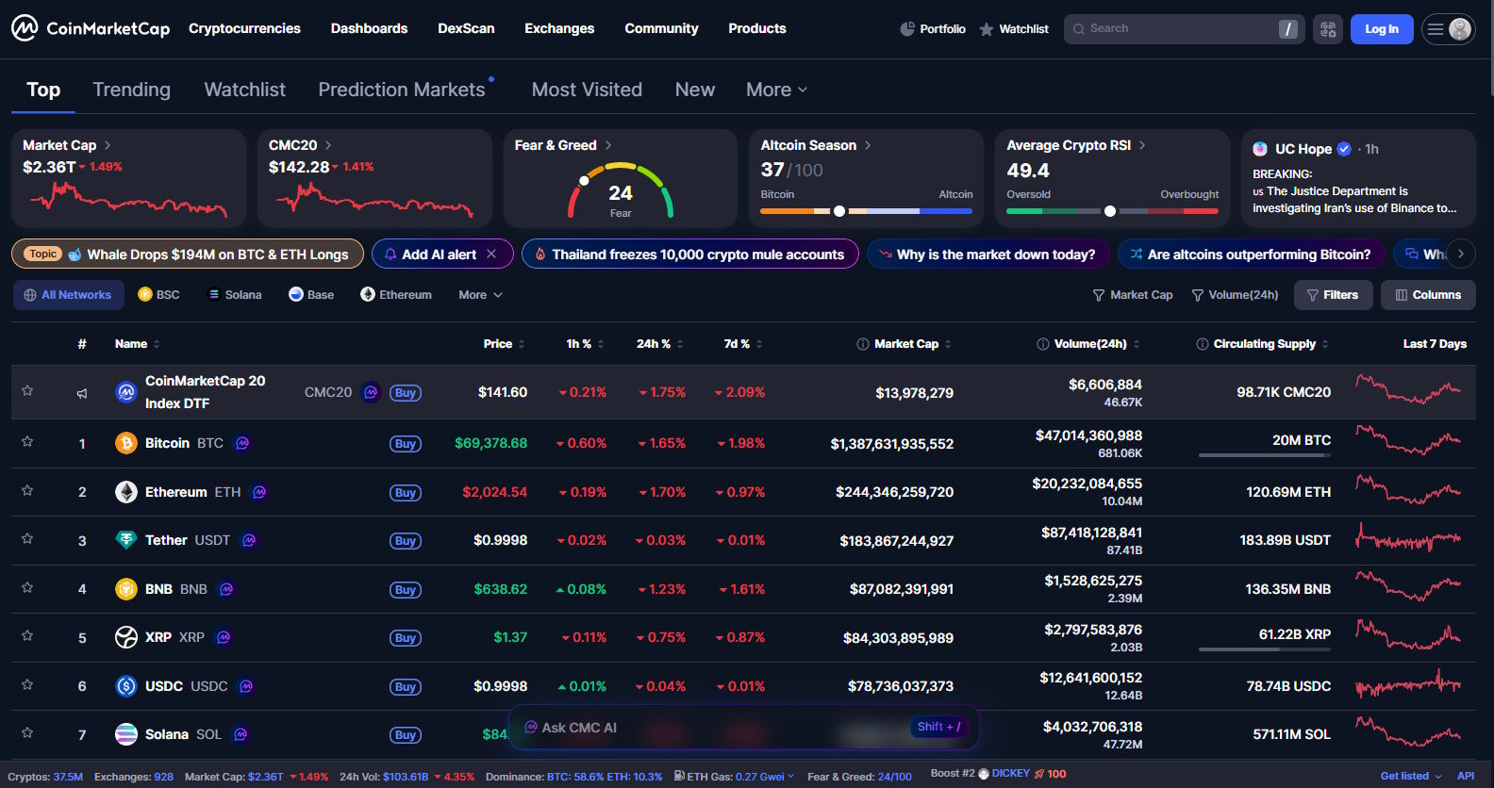Toggle the watchlist star for Tether
1494x788 pixels.
click(27, 538)
